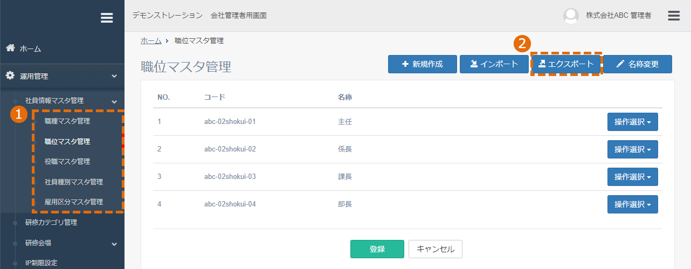Click the 株式会社ABC 管理者 user name
The height and width of the screenshot is (269, 691).
pos(619,16)
